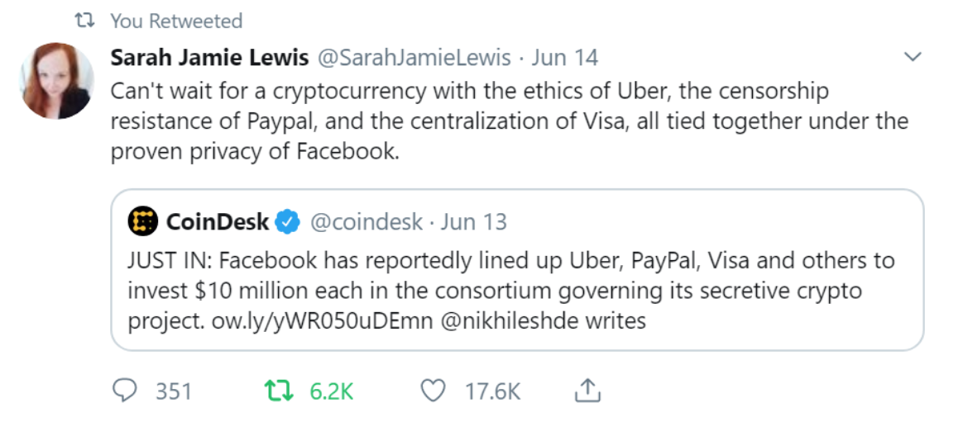963x436 pixels.
Task: Click the Jun 13 quoted timestamp
Action: (x=473, y=221)
